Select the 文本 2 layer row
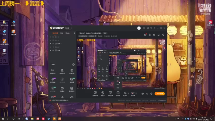The height and width of the screenshot is (121, 215). (x=62, y=44)
